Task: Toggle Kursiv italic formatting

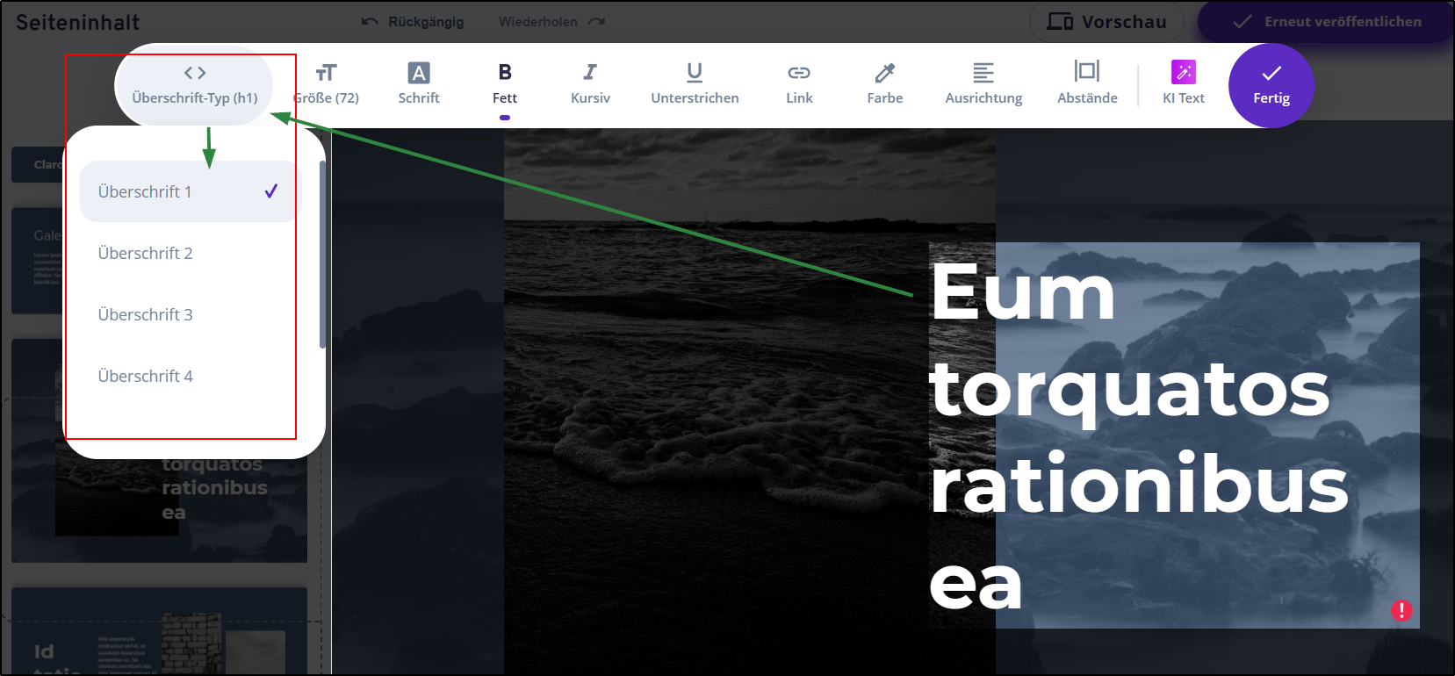Action: coord(590,85)
